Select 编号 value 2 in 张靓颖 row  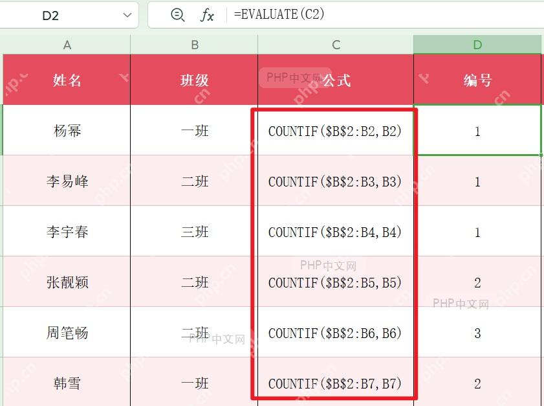pos(477,282)
